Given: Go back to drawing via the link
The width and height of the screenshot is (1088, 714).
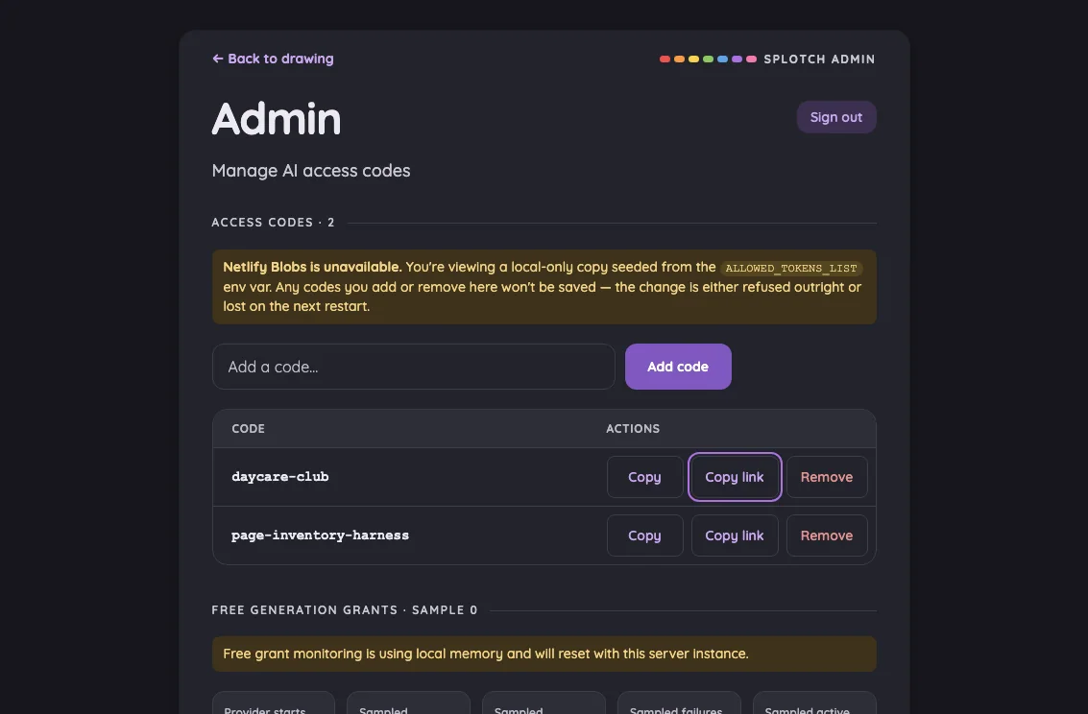Looking at the screenshot, I should coord(273,59).
